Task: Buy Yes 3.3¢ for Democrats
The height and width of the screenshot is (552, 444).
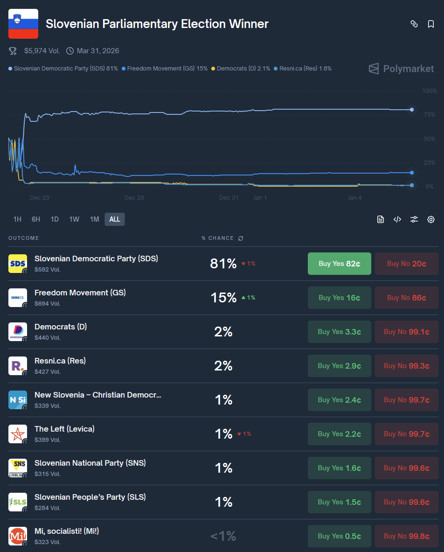Action: (x=339, y=332)
